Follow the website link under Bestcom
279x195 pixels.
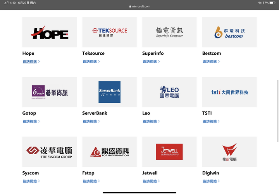coord(211,61)
